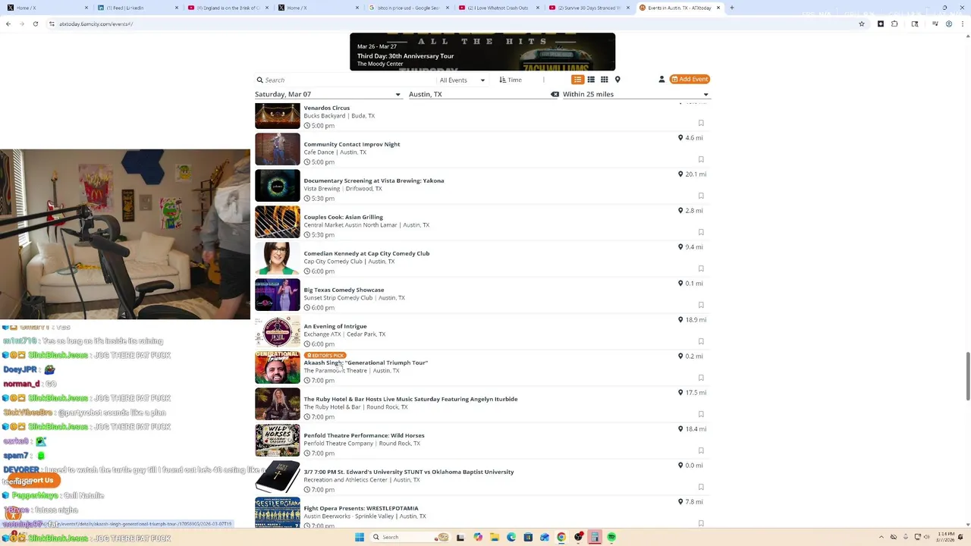This screenshot has height=546, width=971.
Task: Click the Couples Cook event thumbnail
Action: pyautogui.click(x=278, y=222)
